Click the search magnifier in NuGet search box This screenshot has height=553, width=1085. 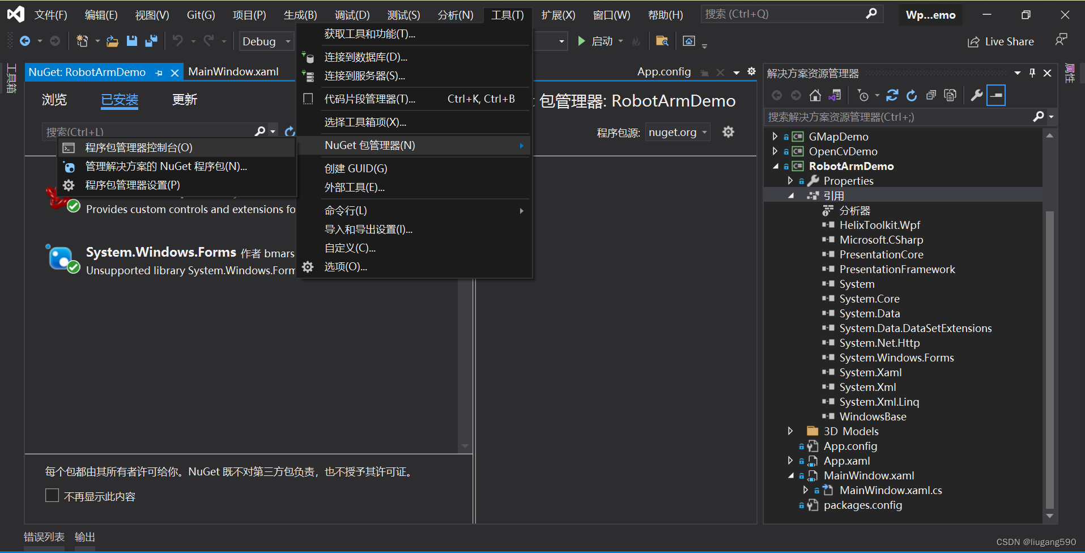[259, 131]
